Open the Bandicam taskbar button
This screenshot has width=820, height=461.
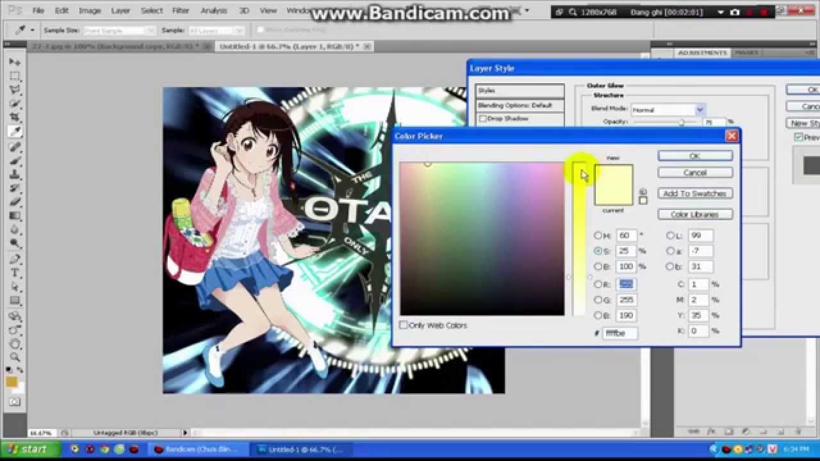click(198, 449)
